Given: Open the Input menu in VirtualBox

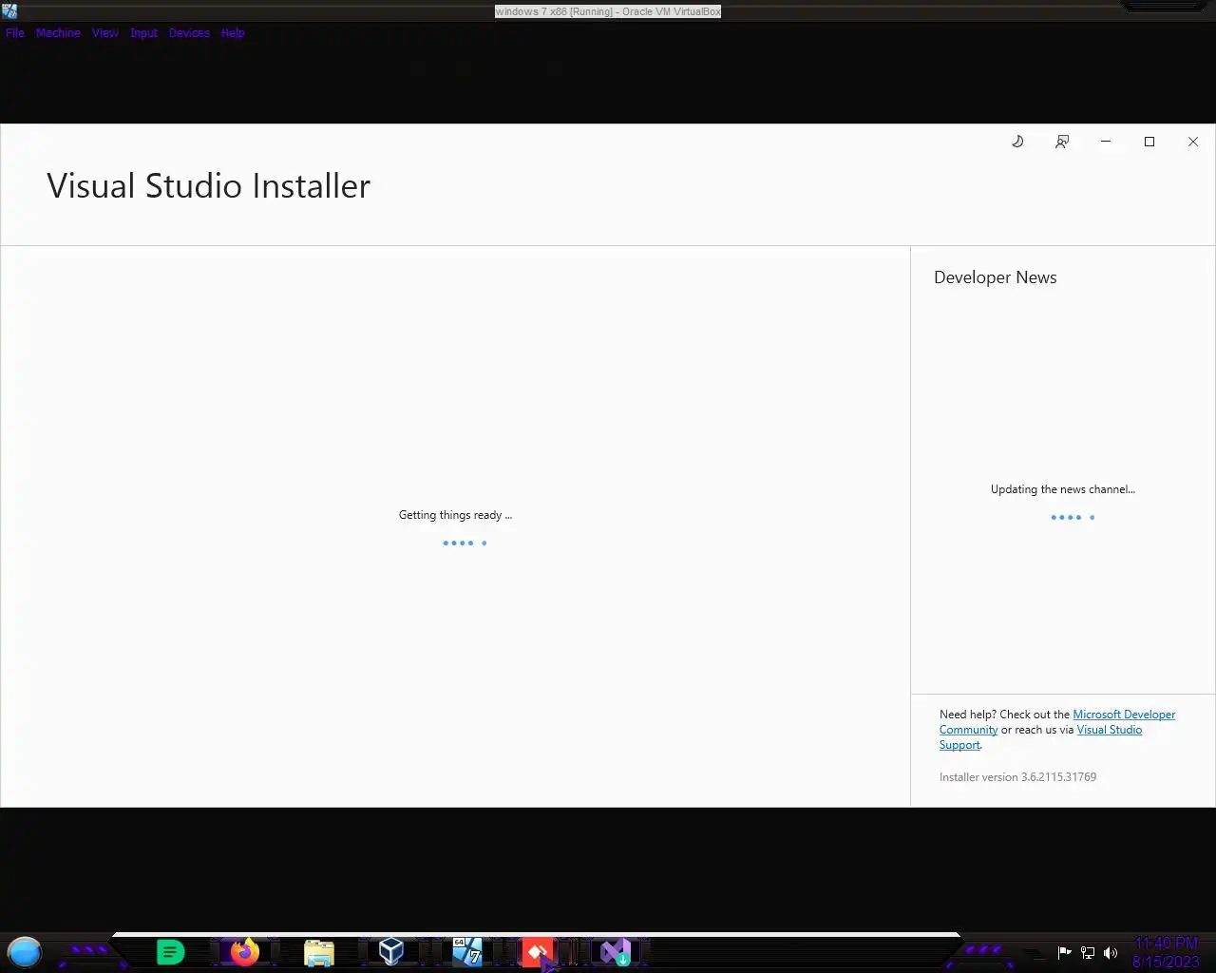Looking at the screenshot, I should click(143, 32).
